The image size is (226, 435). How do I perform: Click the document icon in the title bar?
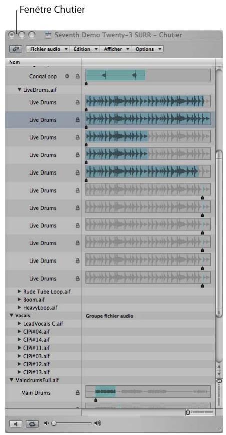pyautogui.click(x=48, y=35)
